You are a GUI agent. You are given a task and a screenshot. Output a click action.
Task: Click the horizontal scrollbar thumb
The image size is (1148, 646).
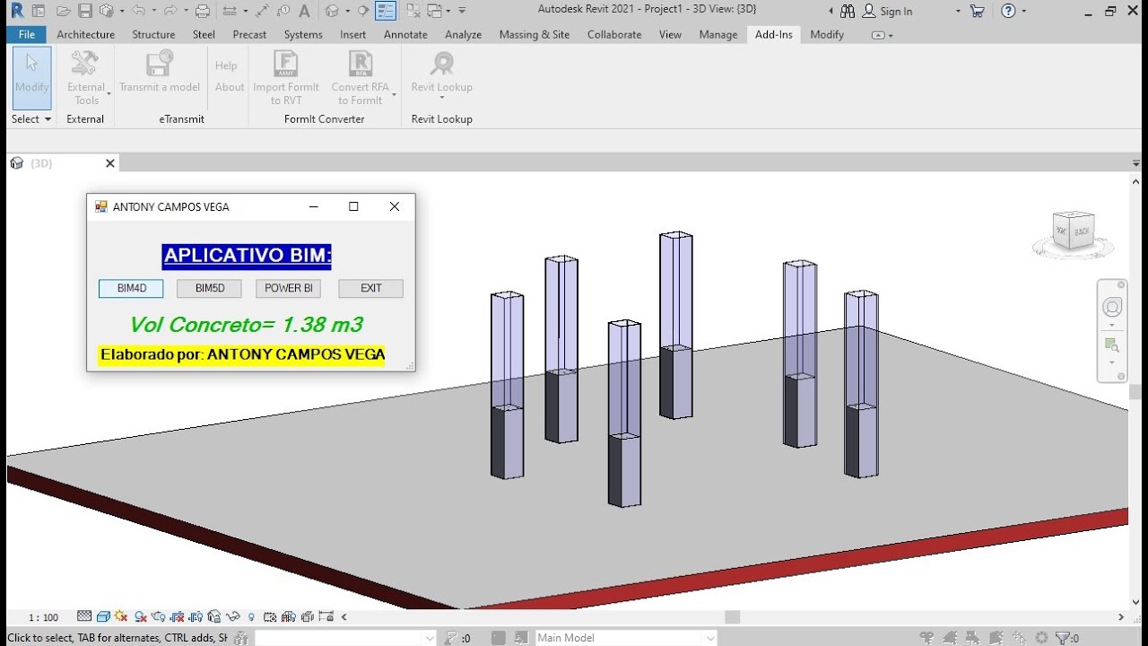(x=733, y=617)
